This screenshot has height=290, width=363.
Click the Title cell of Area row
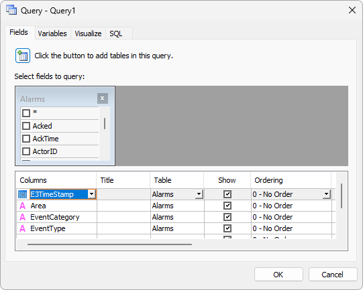click(123, 206)
